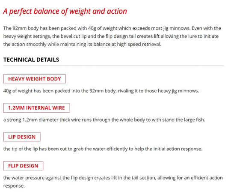Click the TECHNICAL DETAILS heading
Image resolution: width=228 pixels, height=194 pixels.
click(31, 60)
